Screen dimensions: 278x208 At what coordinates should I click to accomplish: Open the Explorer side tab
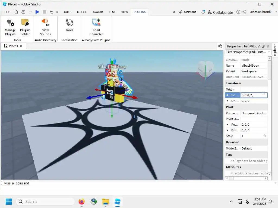point(275,50)
